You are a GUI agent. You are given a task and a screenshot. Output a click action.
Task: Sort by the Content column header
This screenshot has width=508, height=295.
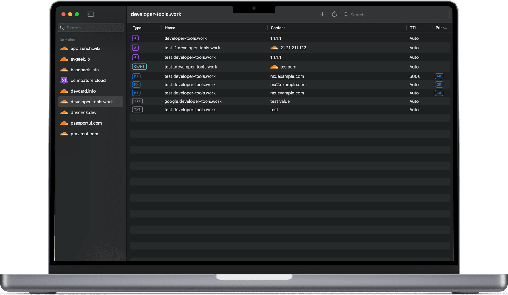[x=278, y=28]
